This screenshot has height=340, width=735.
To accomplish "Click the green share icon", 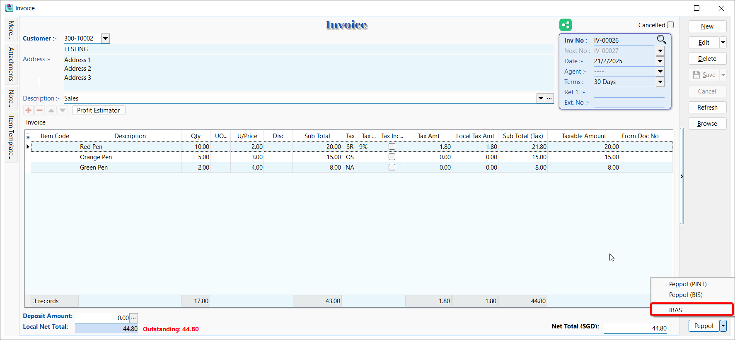I will coord(565,25).
